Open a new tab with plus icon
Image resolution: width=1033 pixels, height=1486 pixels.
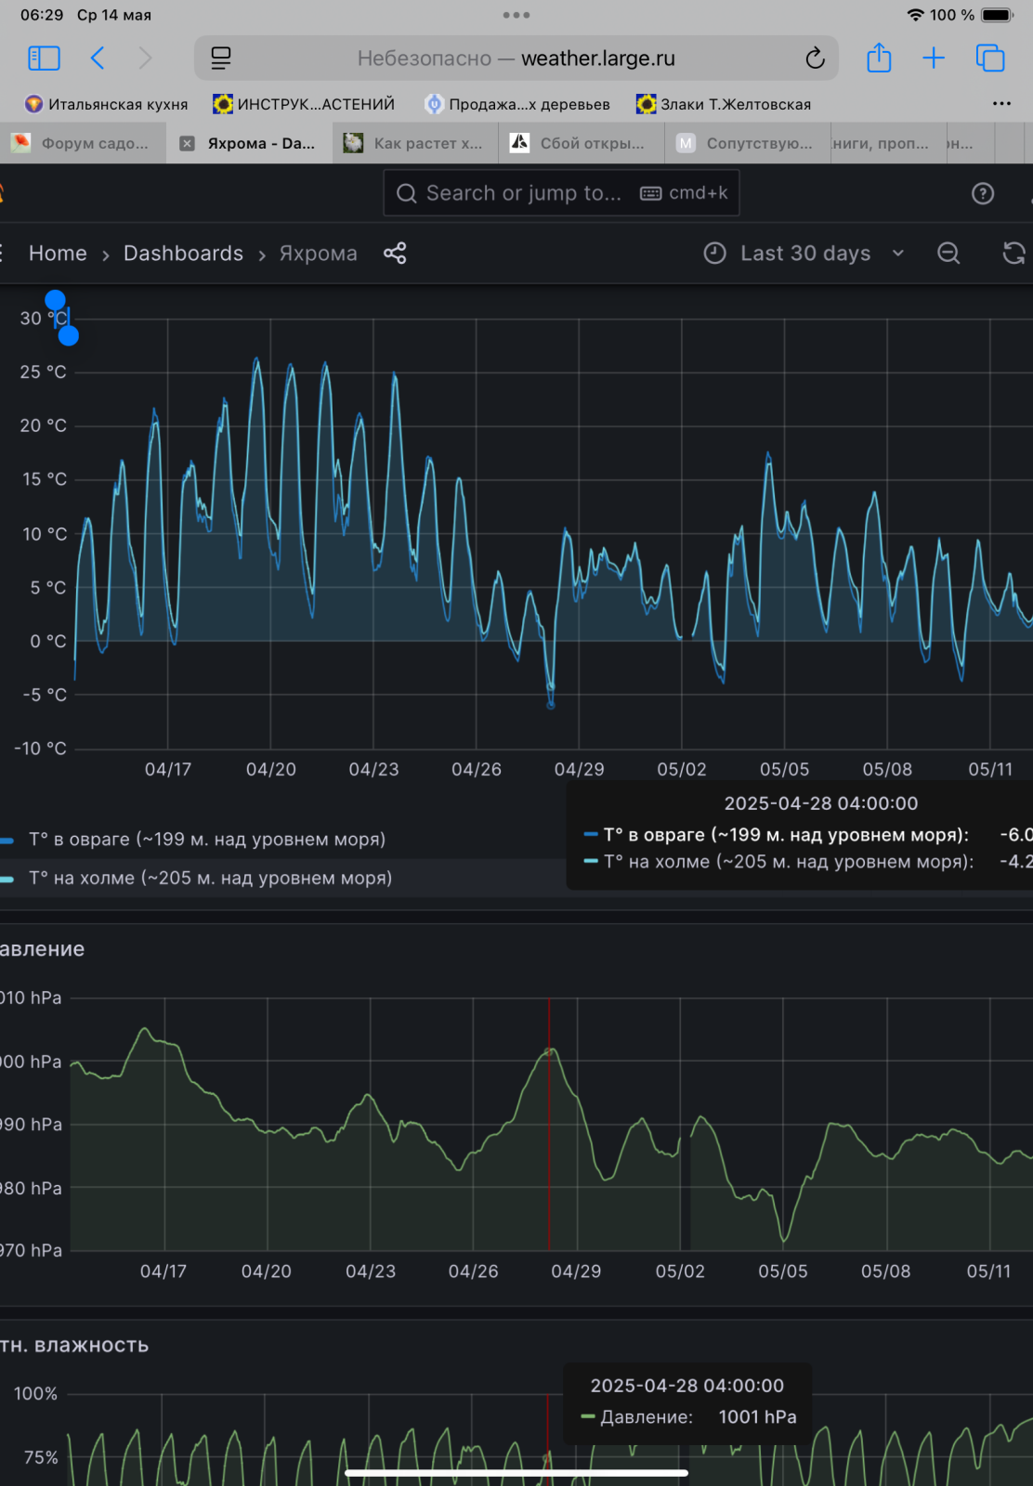(934, 59)
